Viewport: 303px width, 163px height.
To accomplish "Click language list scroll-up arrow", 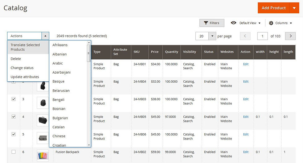I will 89,43.
